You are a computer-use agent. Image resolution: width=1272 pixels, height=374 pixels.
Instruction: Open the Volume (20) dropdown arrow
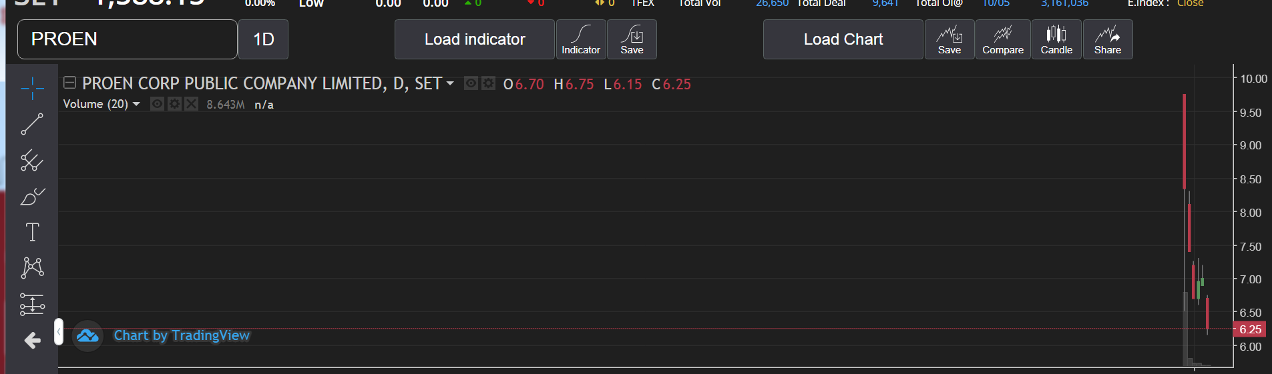[x=137, y=104]
